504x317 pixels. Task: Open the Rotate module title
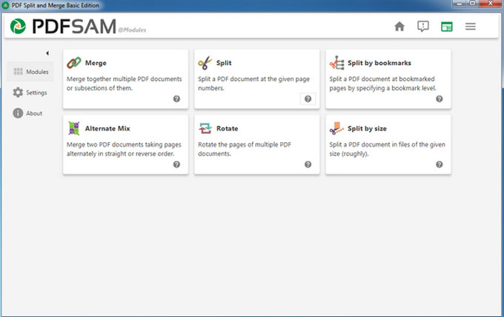[x=228, y=128]
